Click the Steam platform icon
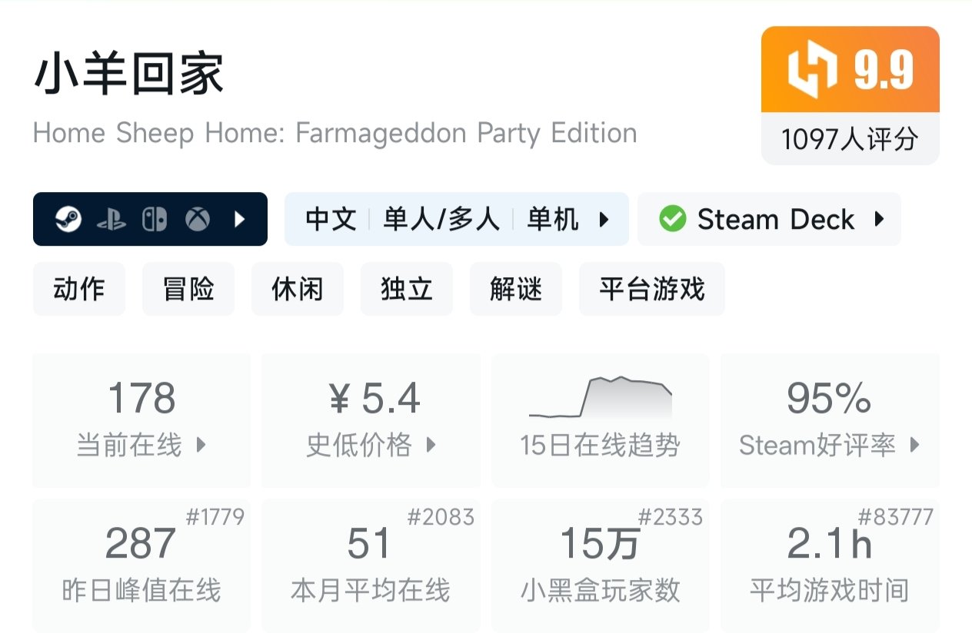The width and height of the screenshot is (972, 633). [68, 220]
